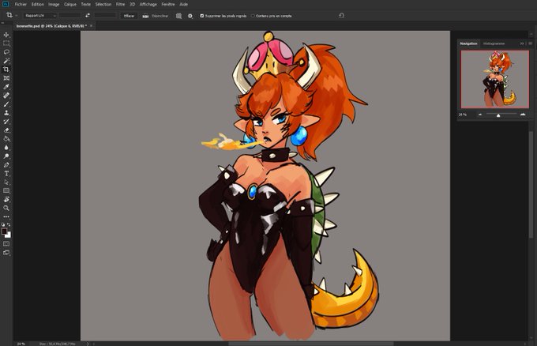Click the crop width input field
The height and width of the screenshot is (346, 537).
click(69, 16)
